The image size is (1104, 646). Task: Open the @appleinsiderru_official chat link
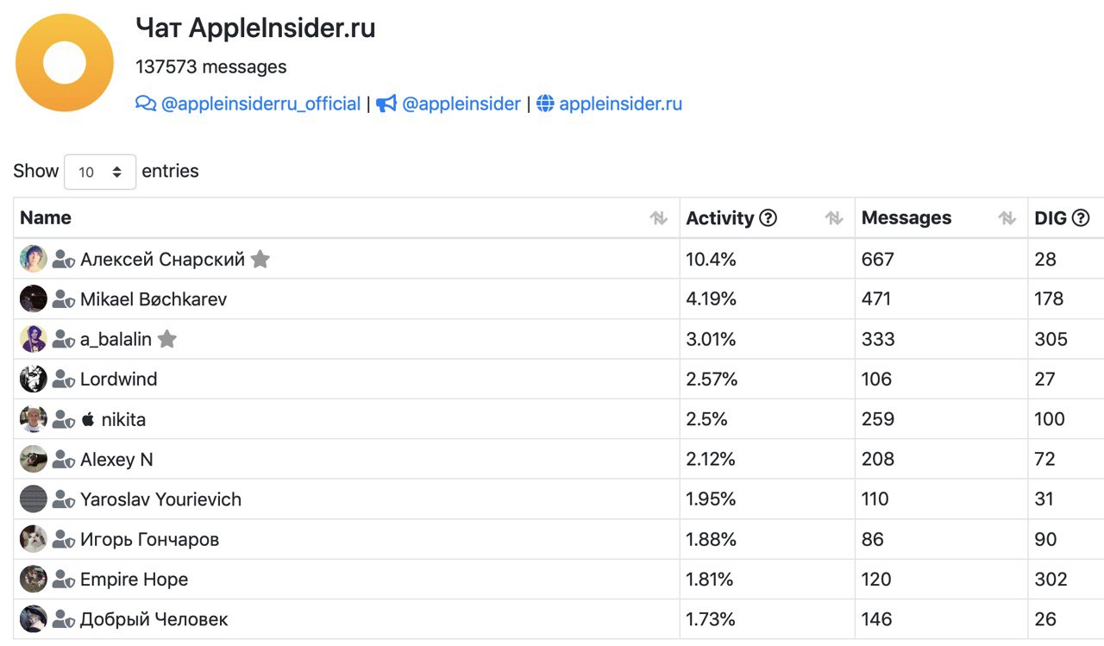pyautogui.click(x=261, y=103)
